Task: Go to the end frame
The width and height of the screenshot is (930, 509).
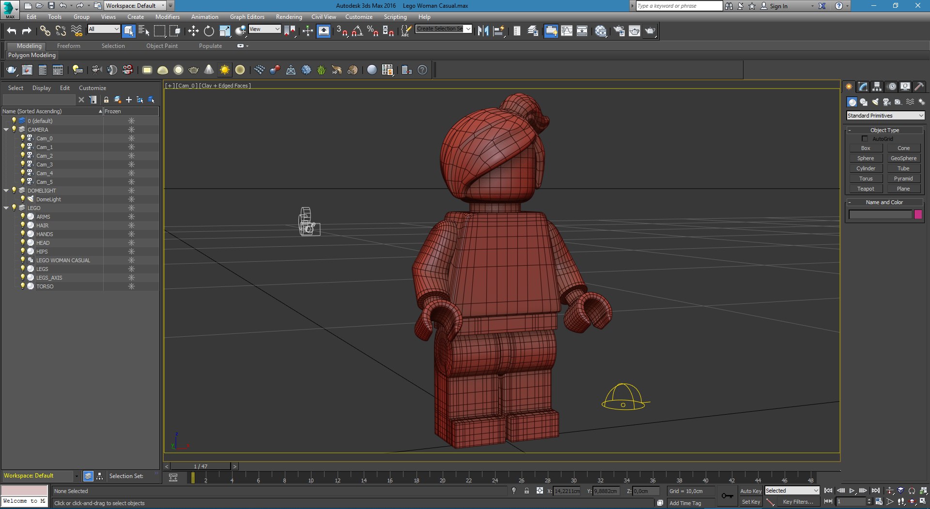Action: coord(875,491)
